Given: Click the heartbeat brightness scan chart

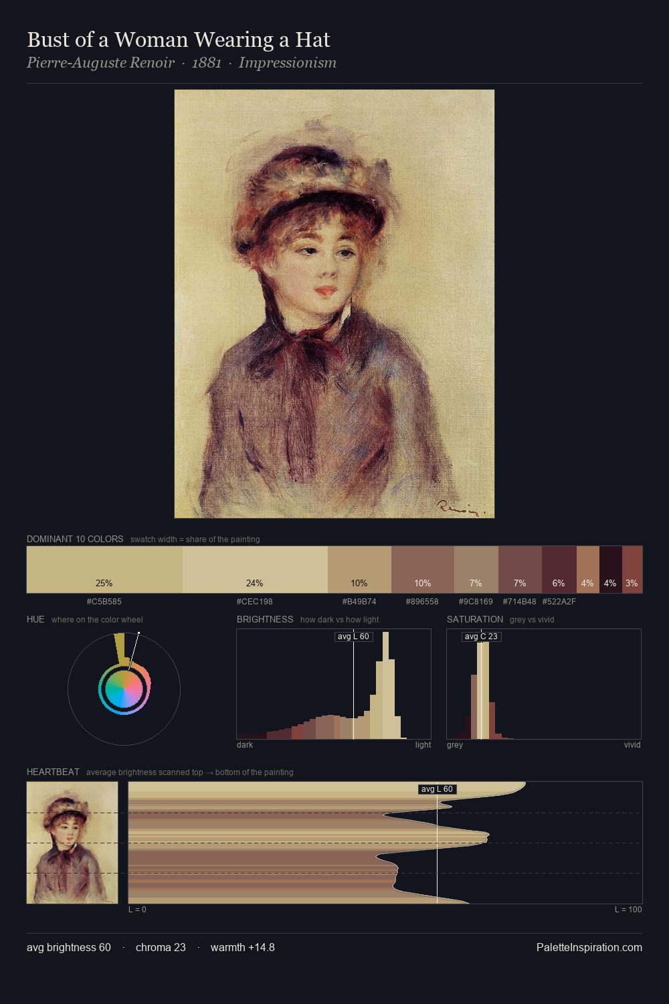Looking at the screenshot, I should pos(385,843).
